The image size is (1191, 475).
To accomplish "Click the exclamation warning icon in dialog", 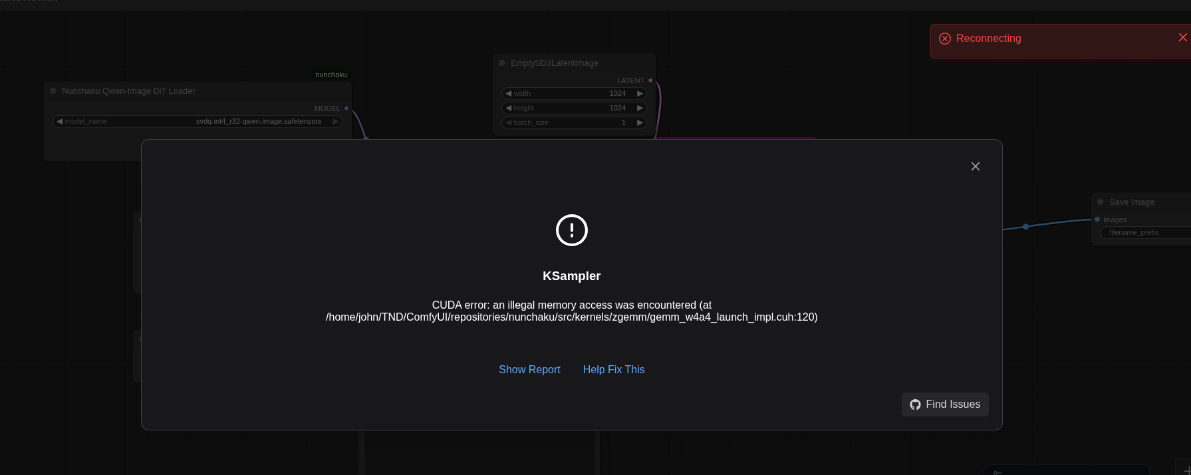I will (572, 230).
